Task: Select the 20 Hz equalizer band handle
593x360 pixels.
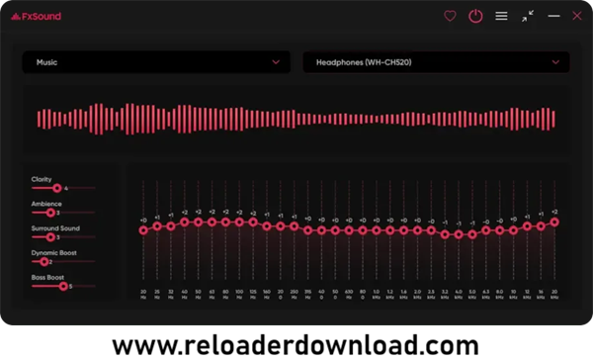Action: 143,230
